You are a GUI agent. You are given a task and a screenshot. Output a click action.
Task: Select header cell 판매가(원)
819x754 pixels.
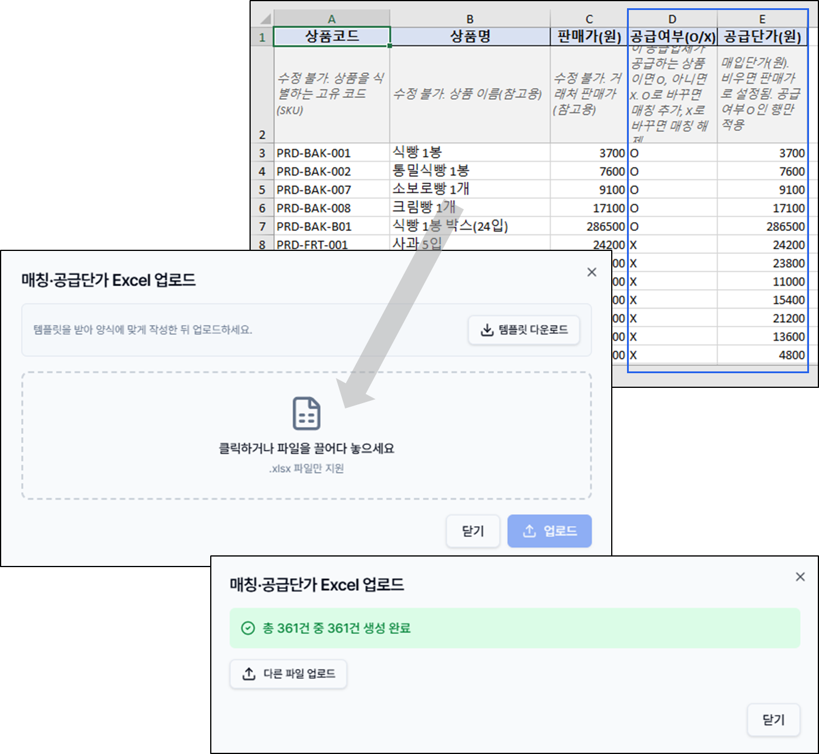click(x=589, y=36)
